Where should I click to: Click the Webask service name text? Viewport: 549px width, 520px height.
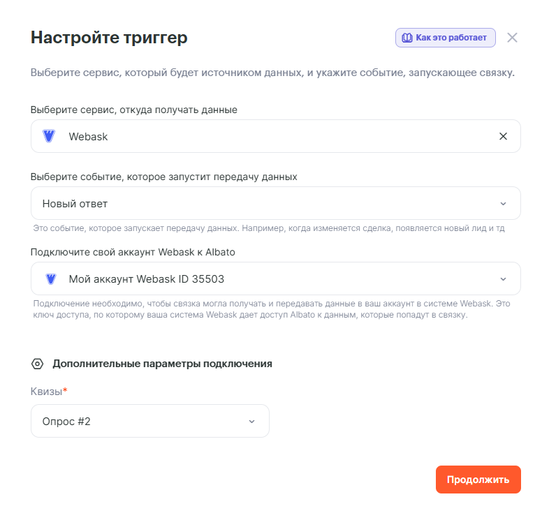[x=89, y=137]
